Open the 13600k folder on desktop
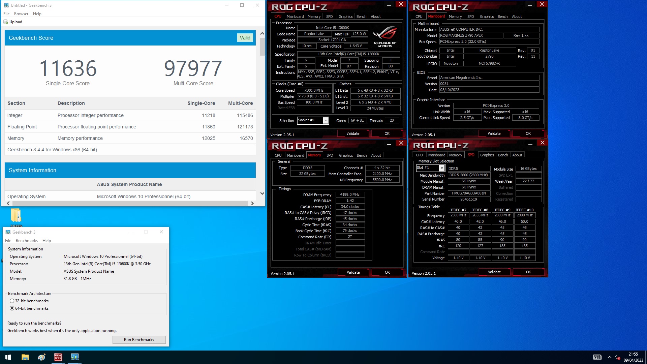647x364 pixels. pyautogui.click(x=16, y=217)
